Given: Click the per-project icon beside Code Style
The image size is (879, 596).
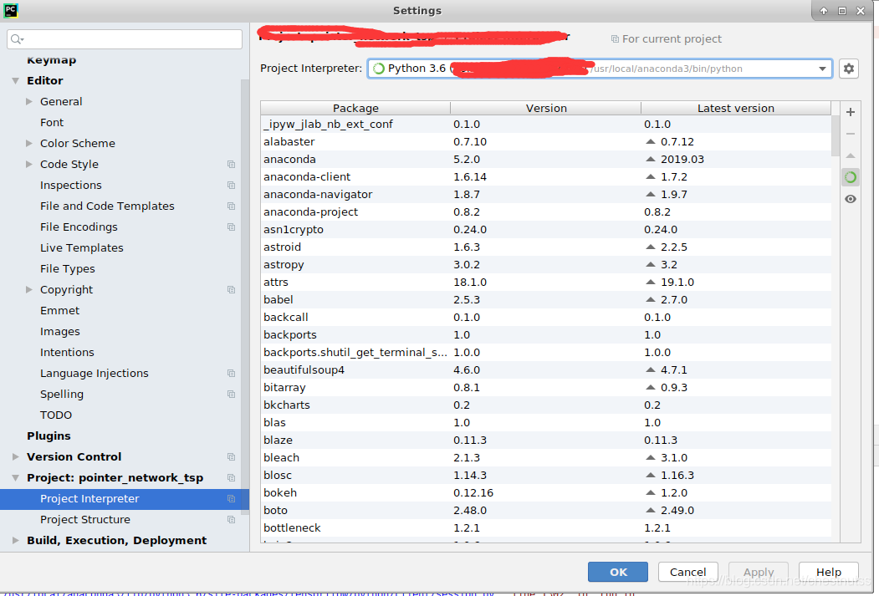Looking at the screenshot, I should click(231, 164).
